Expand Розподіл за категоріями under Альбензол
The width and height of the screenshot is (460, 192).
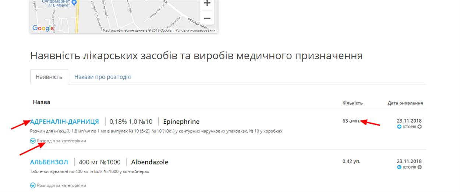click(61, 185)
